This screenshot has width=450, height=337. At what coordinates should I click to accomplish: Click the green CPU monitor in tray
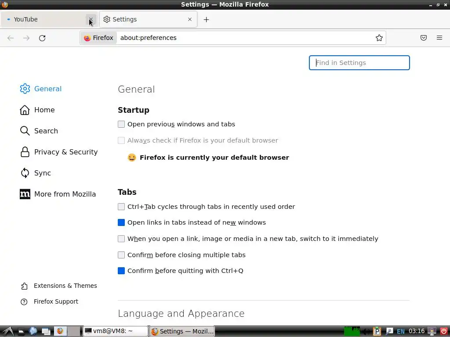(x=352, y=331)
